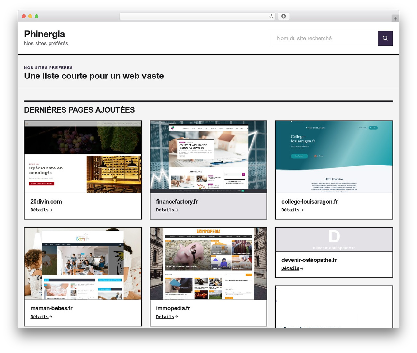This screenshot has height=353, width=417.
Task: Focus the 'Nom du site recherché' search field
Action: pyautogui.click(x=324, y=38)
